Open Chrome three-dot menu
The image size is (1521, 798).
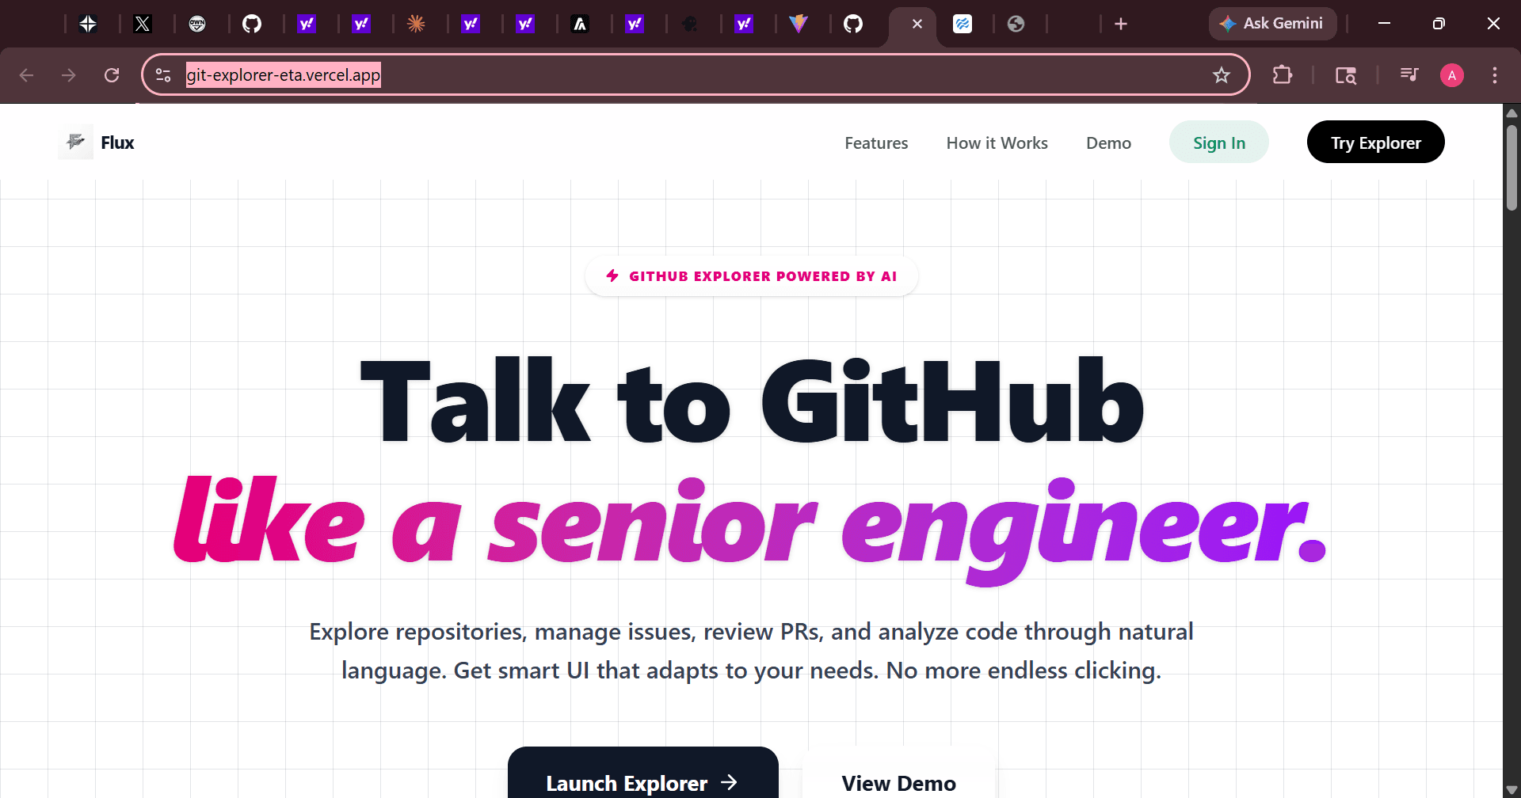pos(1495,75)
